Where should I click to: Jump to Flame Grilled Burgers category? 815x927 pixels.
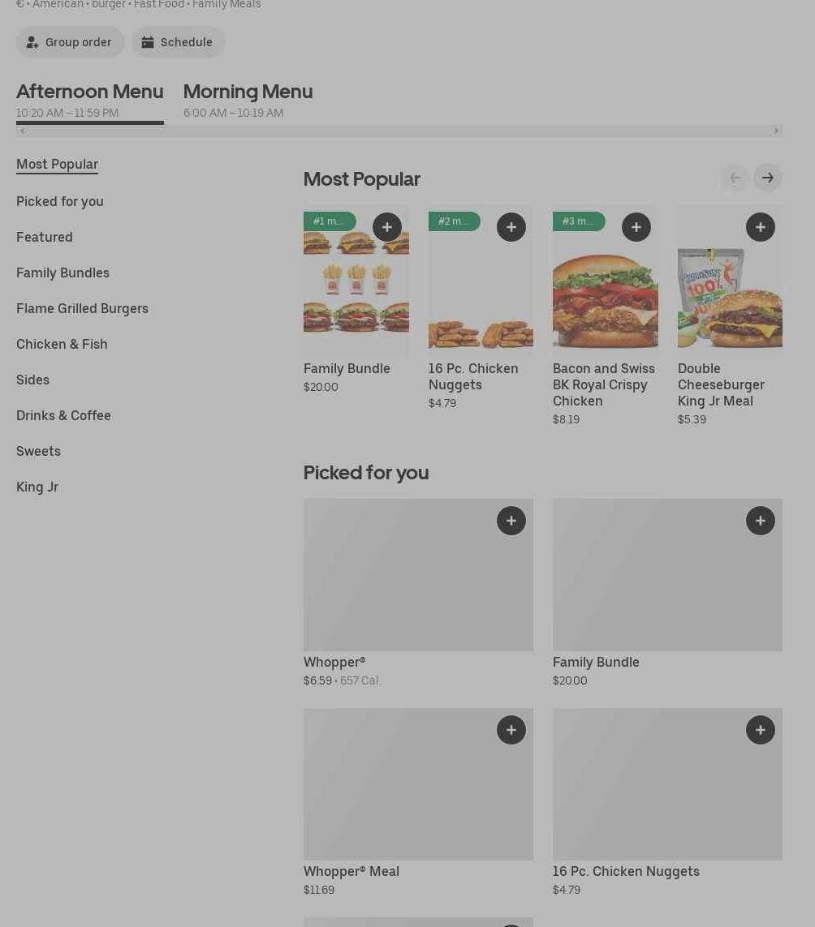pos(82,308)
